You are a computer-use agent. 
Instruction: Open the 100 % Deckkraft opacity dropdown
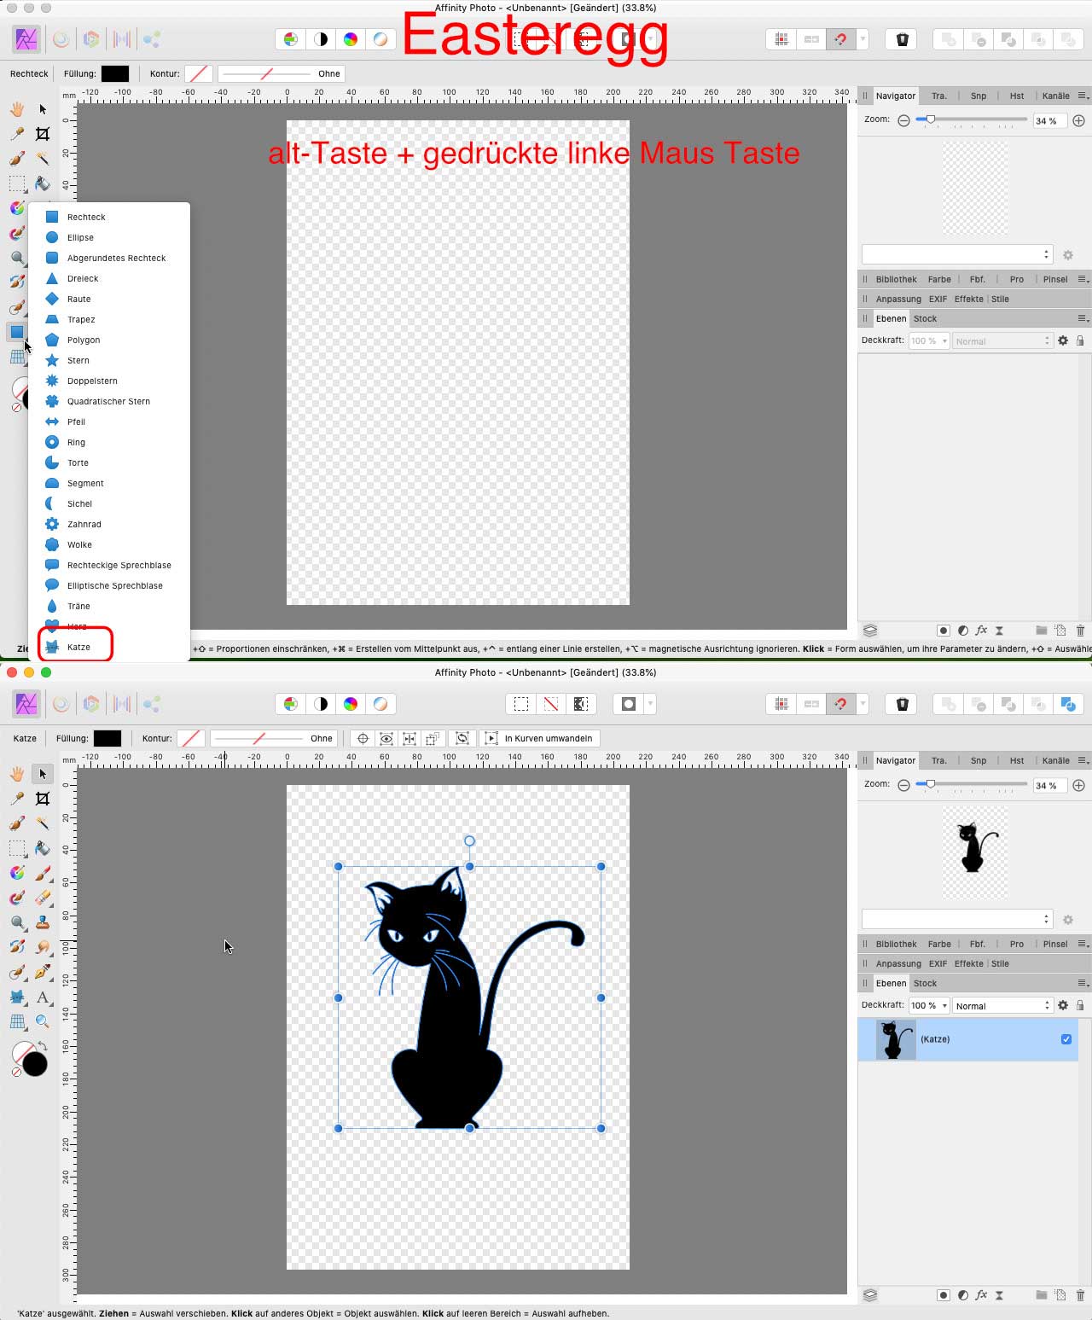coord(928,1006)
